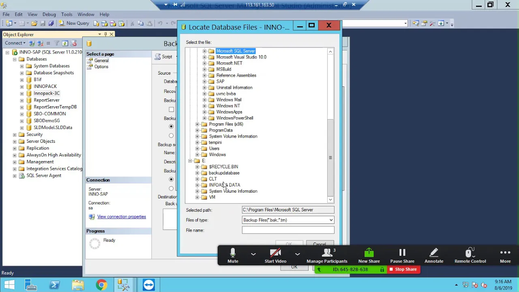This screenshot has width=519, height=292.
Task: Open Google Chrome from the taskbar
Action: point(101,285)
